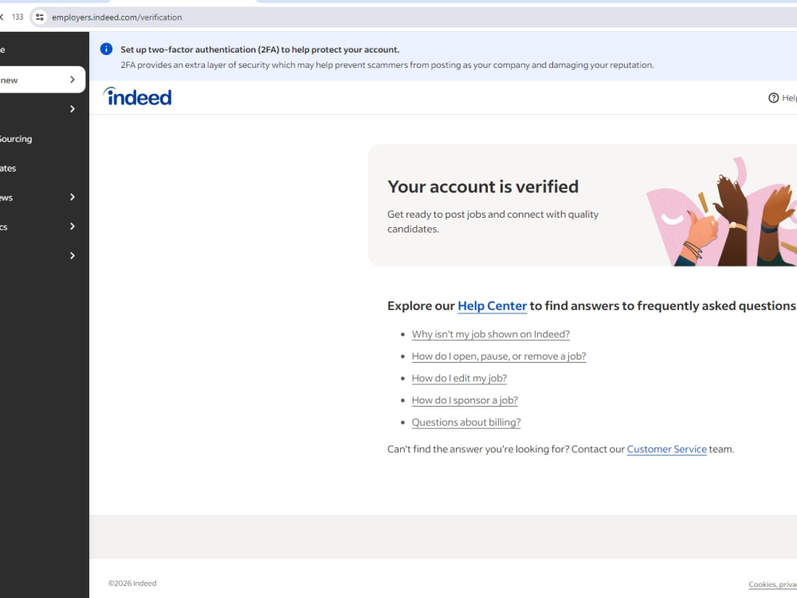Click the Customer Service link
The image size is (797, 598).
click(x=666, y=449)
